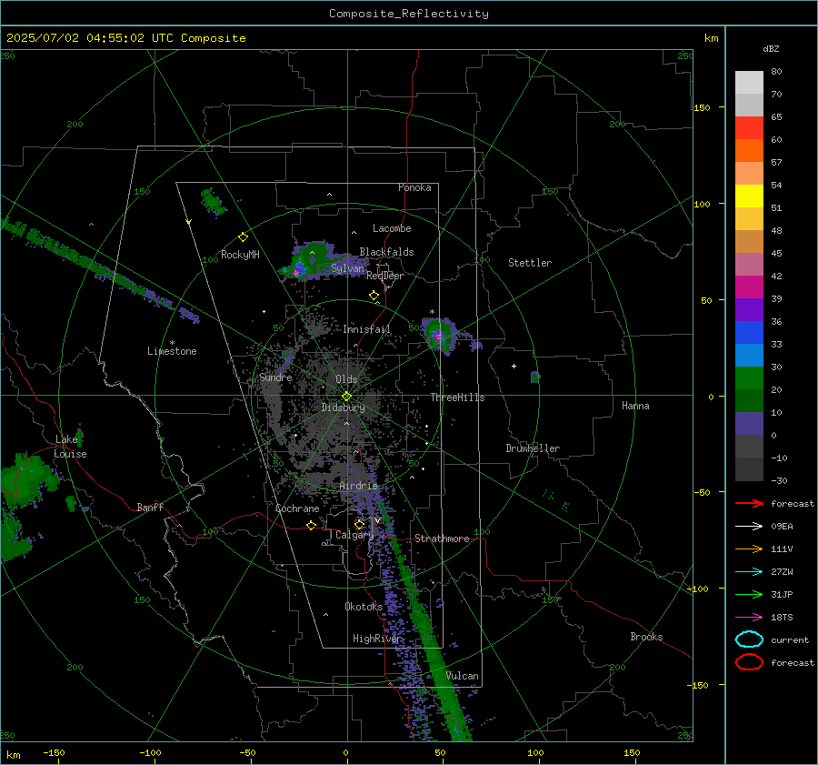
Task: Click the orange 111V arrow icon
Action: click(x=749, y=549)
